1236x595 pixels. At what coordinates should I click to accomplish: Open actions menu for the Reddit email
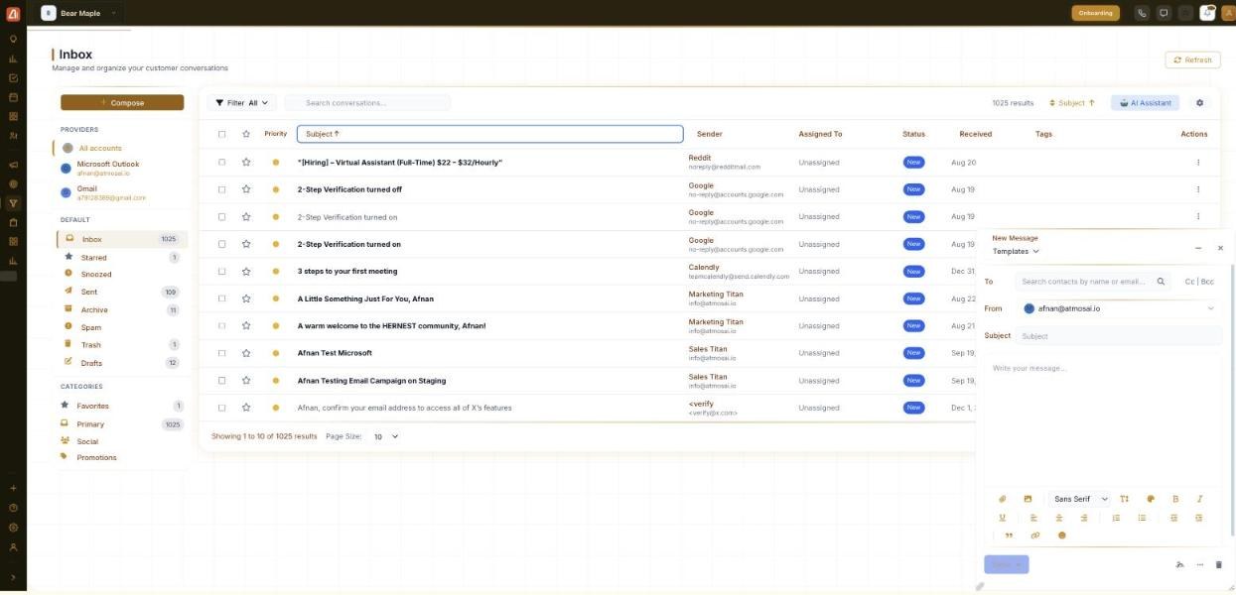(1197, 162)
